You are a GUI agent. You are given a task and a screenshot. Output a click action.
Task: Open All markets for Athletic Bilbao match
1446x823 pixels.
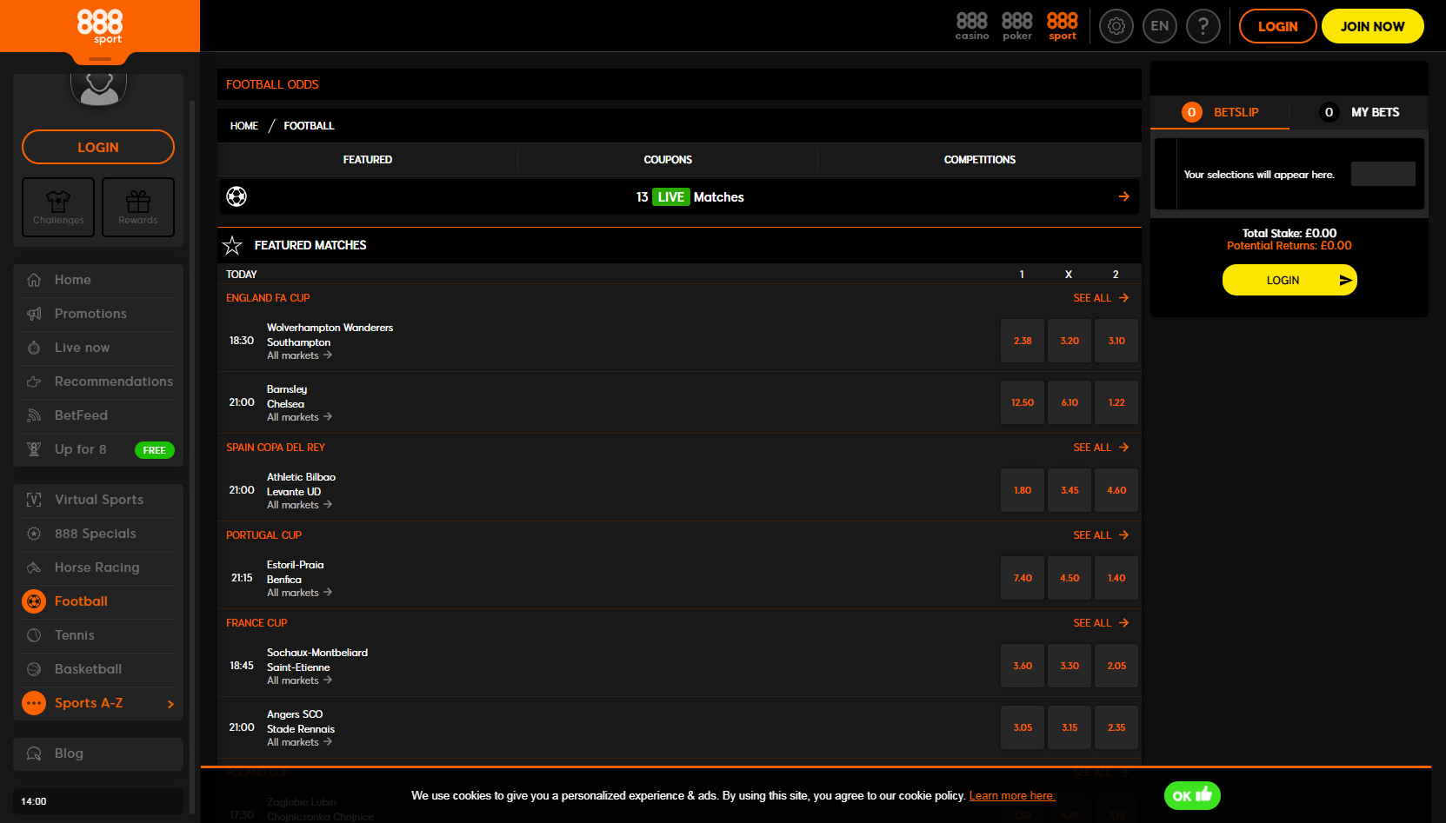[299, 505]
